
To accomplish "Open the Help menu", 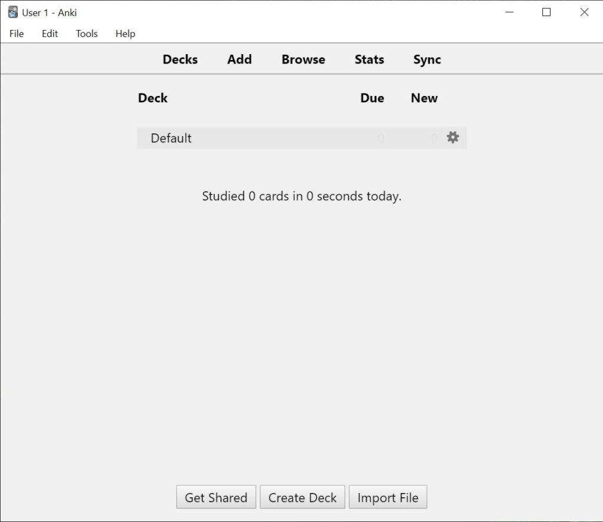I will point(125,34).
